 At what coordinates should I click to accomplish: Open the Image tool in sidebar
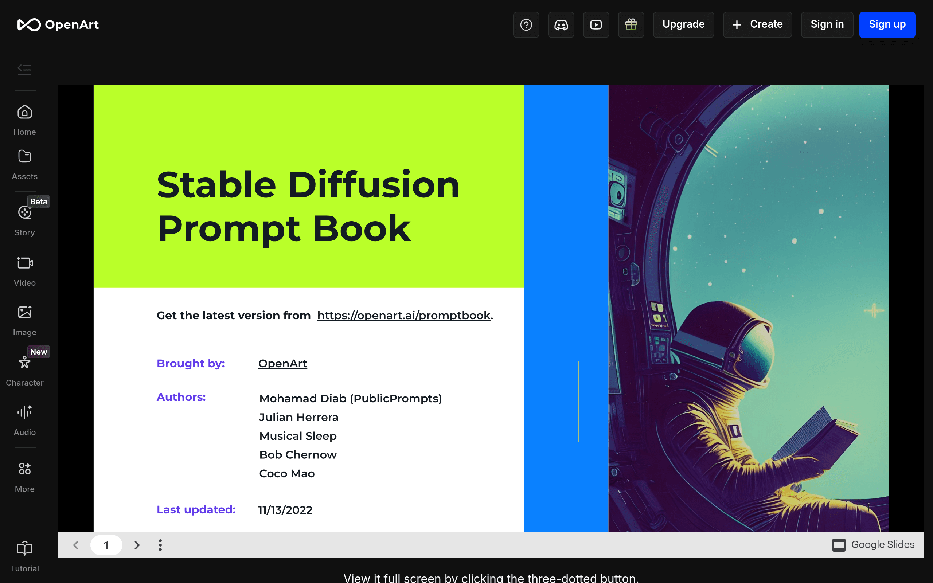pyautogui.click(x=25, y=321)
